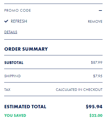The image size is (107, 121).
Task: Click the divider line between SUBTOTAL and SHIPPING
Action: click(x=53, y=69)
